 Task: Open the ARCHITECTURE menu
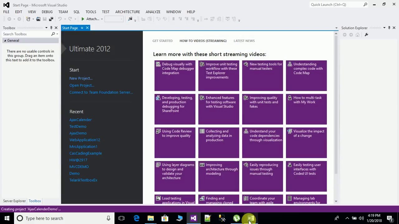click(127, 12)
